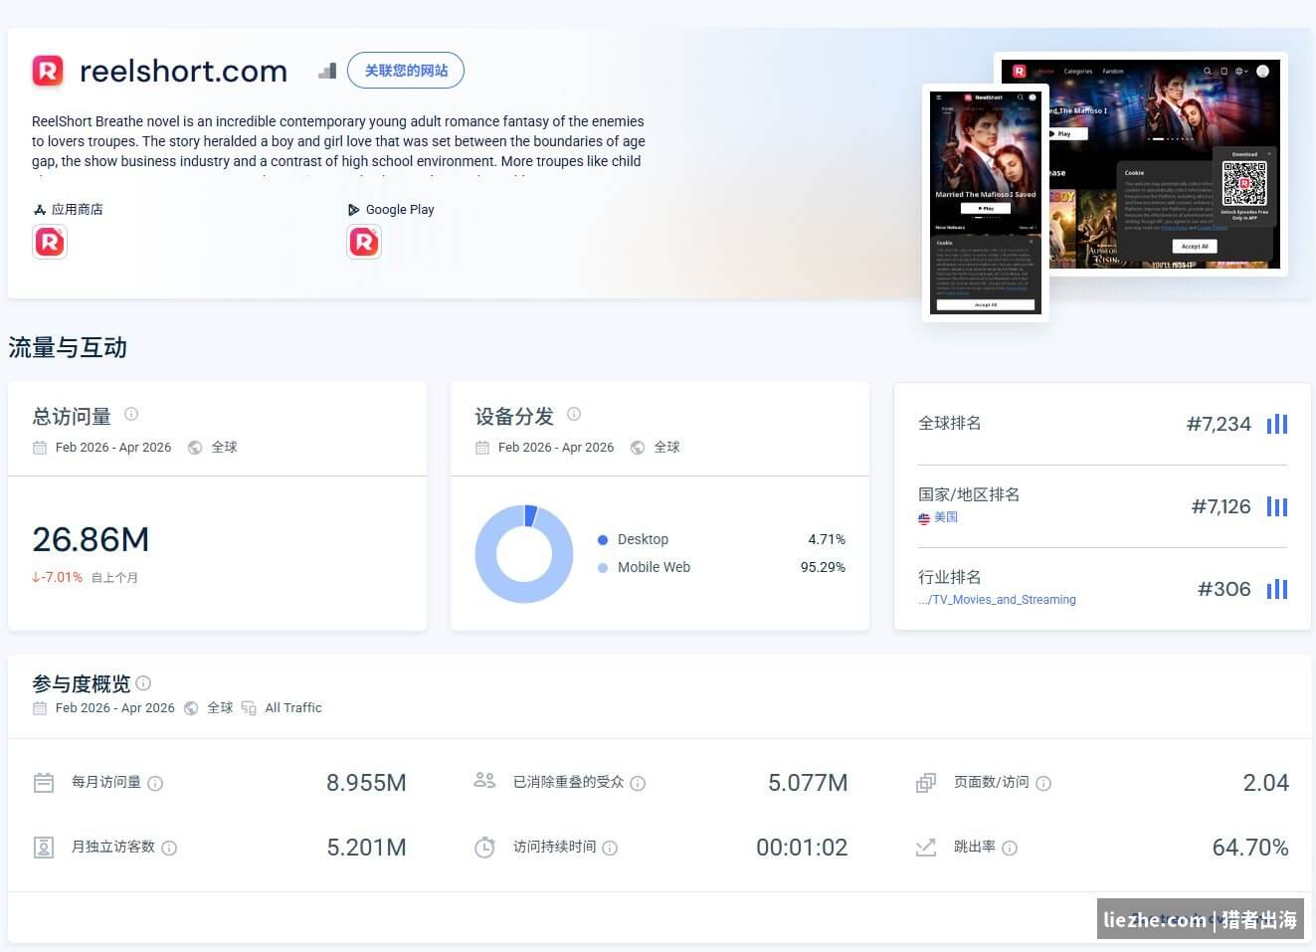Click the App Store icon beside 应用商店
Viewport: 1316px width, 952px height.
(x=40, y=210)
